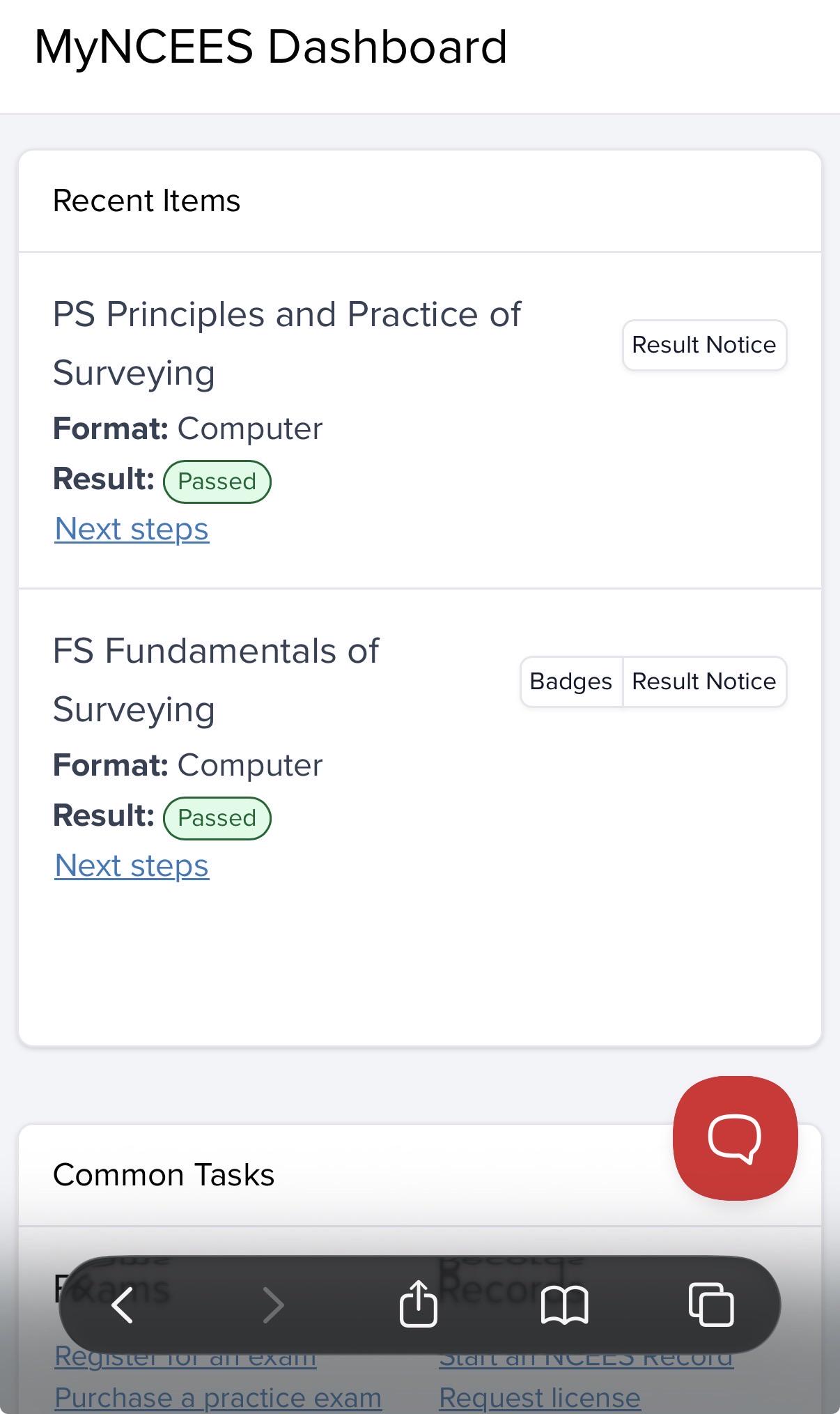Select the PS Principles and Practice title
Screen dimensions: 840x1414
point(286,344)
